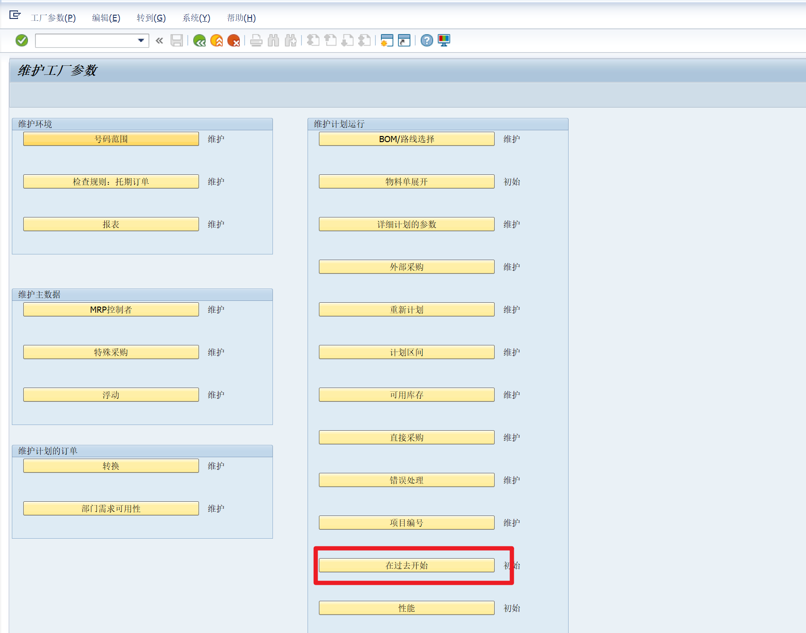806x633 pixels.
Task: Click the 转换 button
Action: pyautogui.click(x=111, y=466)
